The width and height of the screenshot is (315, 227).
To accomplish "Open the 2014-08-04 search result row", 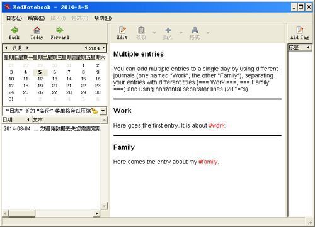I will (52, 128).
